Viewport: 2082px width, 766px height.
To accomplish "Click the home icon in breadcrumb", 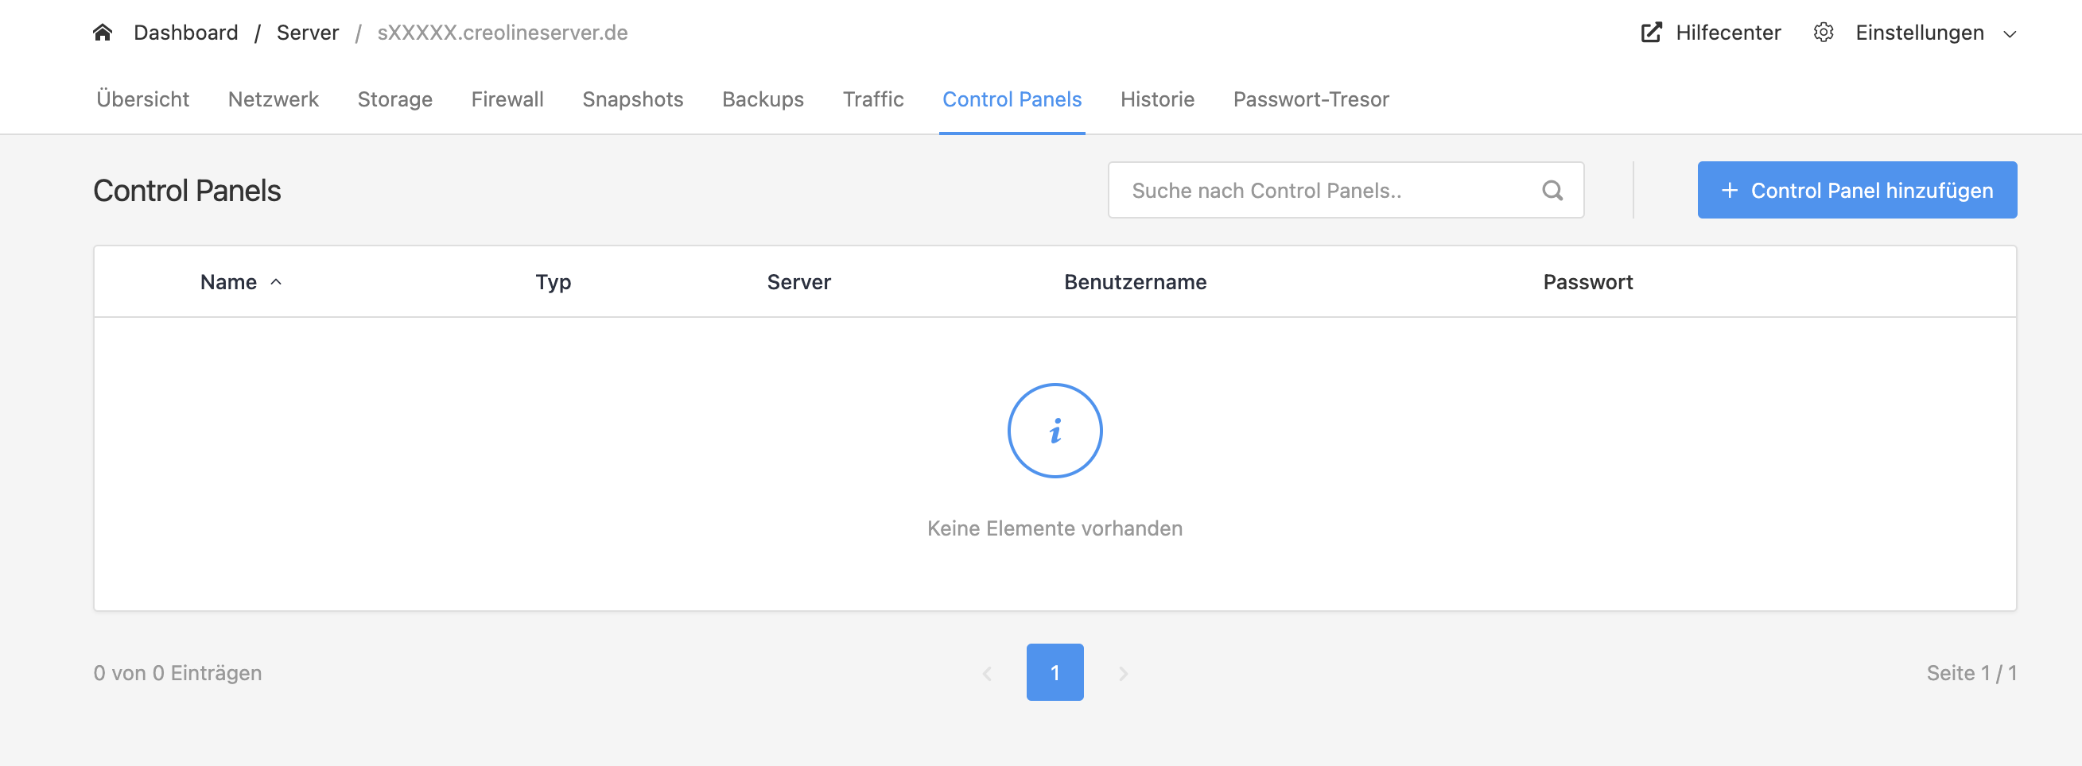I will 103,33.
